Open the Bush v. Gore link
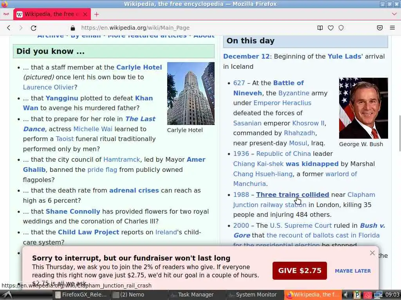The height and width of the screenshot is (300, 401). (372, 226)
